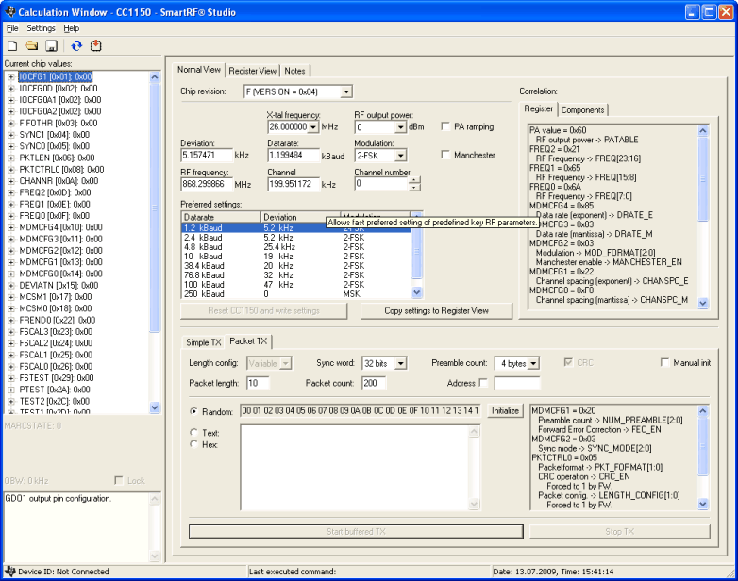Toggle the CRC checkbox
Viewport: 738px width, 581px height.
[x=568, y=363]
